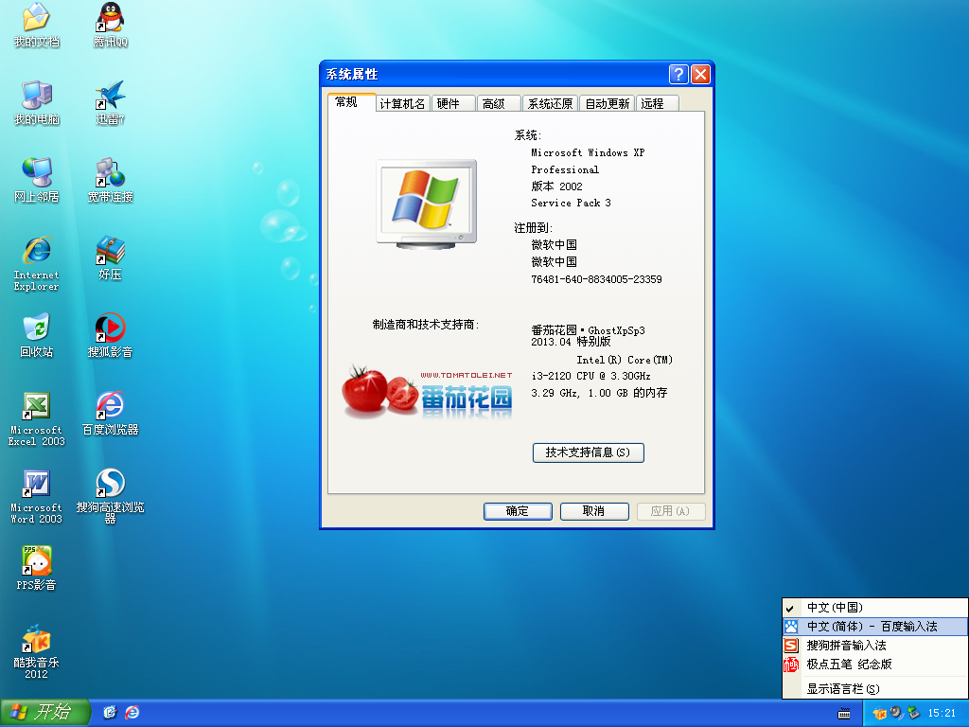Open the PPS影音 desktop icon

37,568
